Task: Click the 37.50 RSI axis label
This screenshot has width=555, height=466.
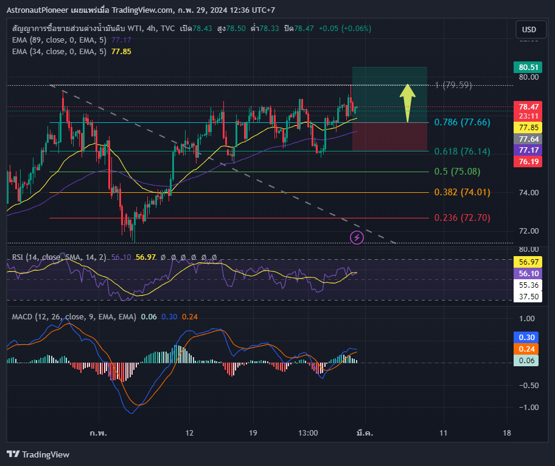Action: tap(528, 297)
